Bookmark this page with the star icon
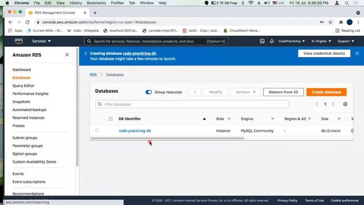This screenshot has width=364, height=205. pyautogui.click(x=330, y=22)
